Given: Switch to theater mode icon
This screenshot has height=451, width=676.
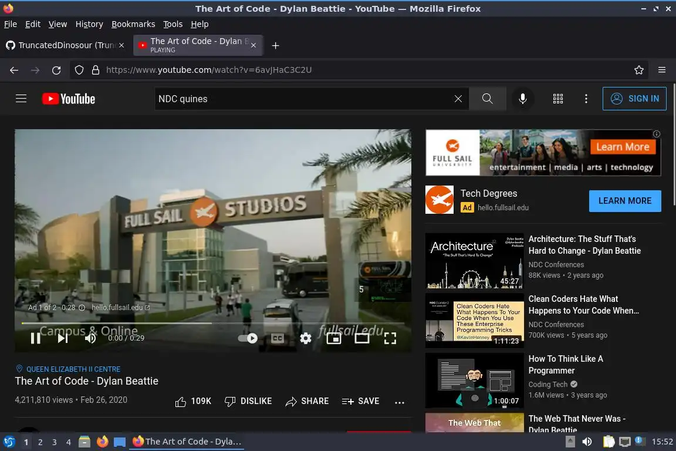Looking at the screenshot, I should coord(361,338).
